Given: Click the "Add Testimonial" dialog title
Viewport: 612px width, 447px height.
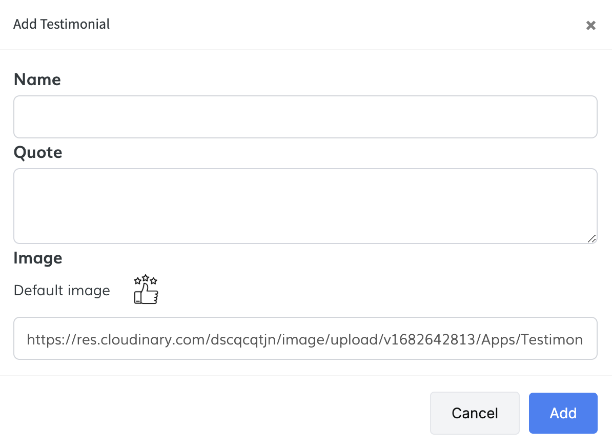Looking at the screenshot, I should 62,24.
